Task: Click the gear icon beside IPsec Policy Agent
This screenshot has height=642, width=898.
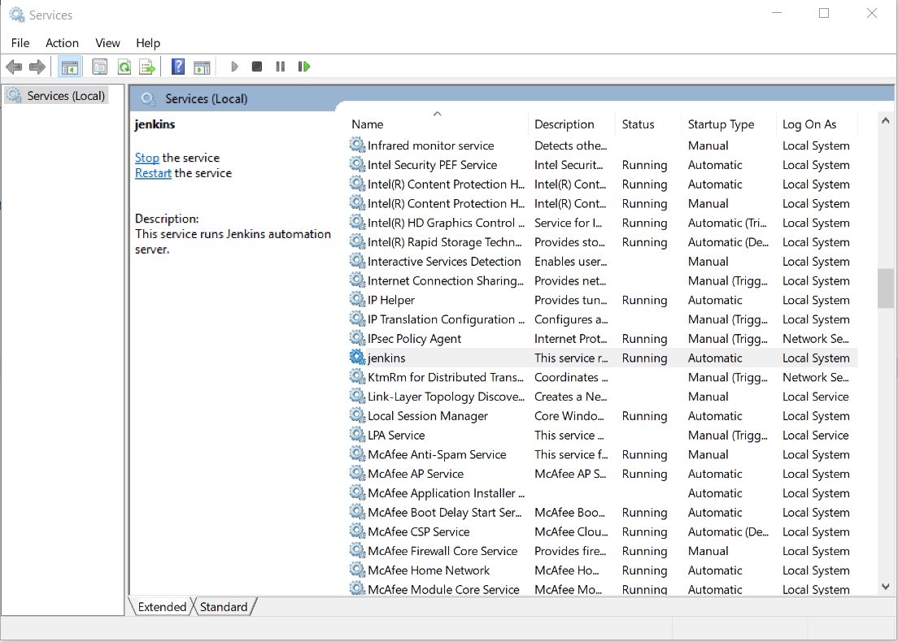Action: [357, 338]
